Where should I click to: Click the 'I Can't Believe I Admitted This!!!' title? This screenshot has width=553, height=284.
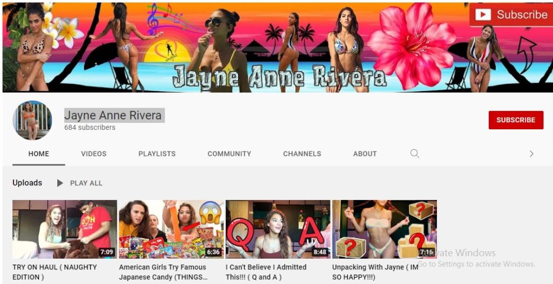[266, 272]
